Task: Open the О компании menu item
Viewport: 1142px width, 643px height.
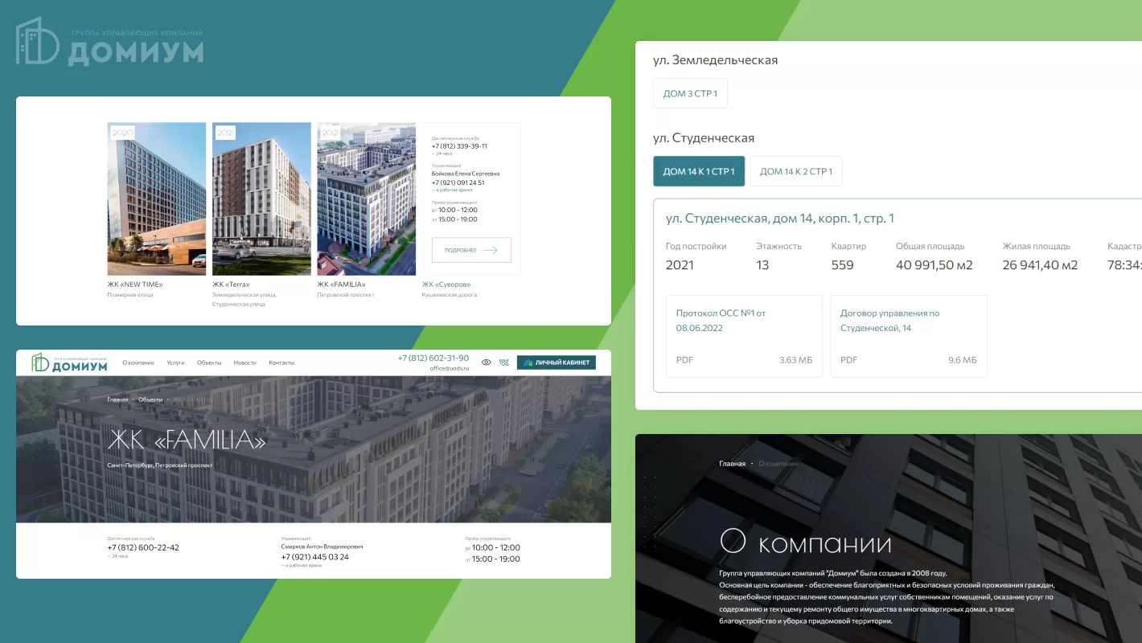Action: (138, 363)
